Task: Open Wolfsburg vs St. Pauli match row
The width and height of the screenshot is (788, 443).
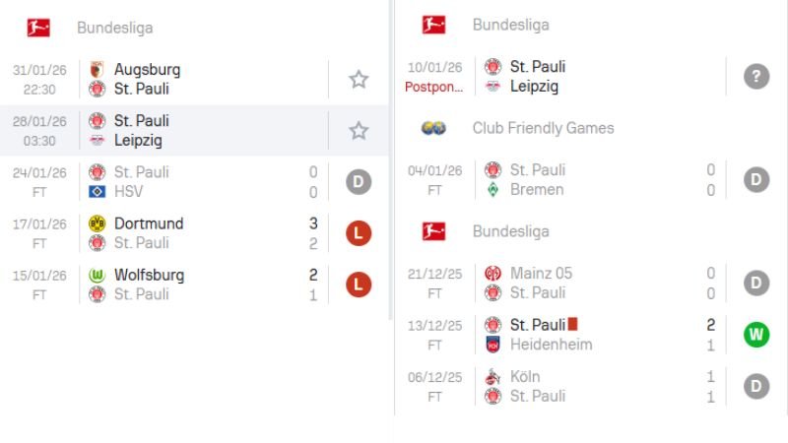Action: [197, 285]
